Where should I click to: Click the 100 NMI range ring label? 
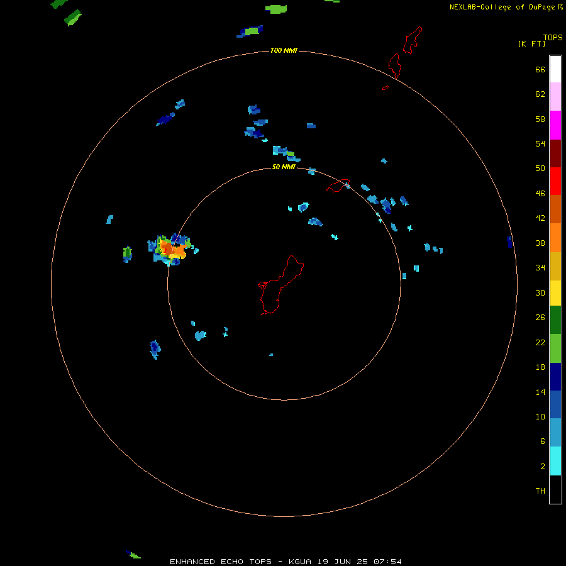pyautogui.click(x=284, y=50)
